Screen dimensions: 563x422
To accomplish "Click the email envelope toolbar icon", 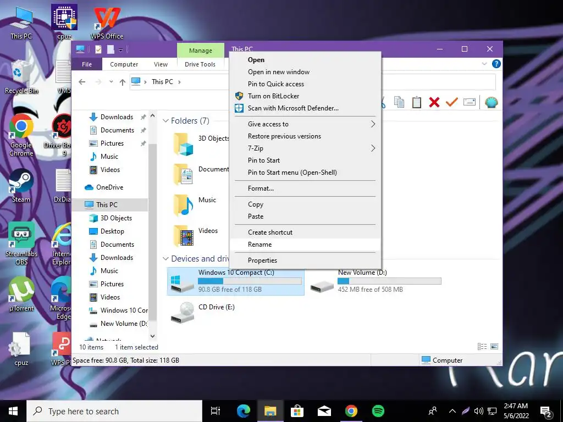I will coord(470,102).
